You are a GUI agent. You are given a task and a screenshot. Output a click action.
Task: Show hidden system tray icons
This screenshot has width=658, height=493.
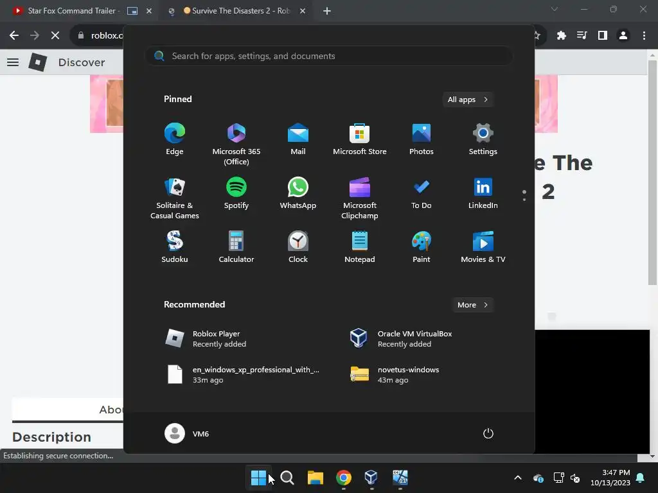(x=518, y=478)
